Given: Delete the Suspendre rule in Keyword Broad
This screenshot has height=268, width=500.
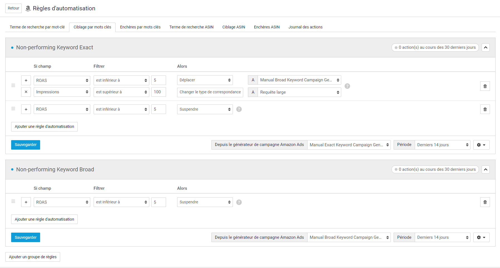Looking at the screenshot, I should click(x=485, y=202).
